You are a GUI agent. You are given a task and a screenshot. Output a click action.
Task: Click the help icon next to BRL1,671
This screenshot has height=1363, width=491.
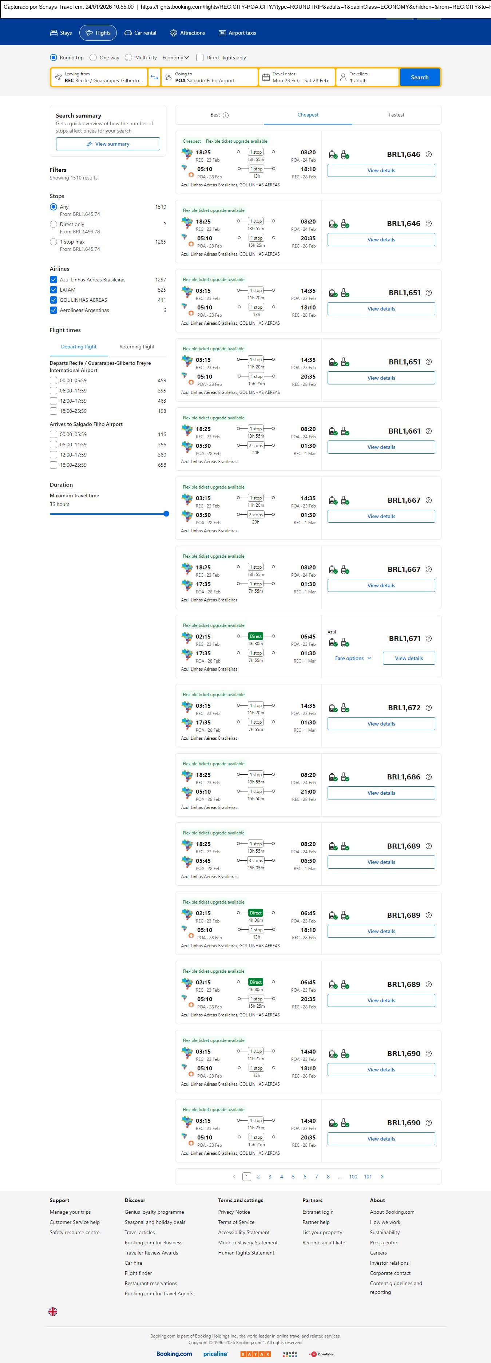pos(428,639)
